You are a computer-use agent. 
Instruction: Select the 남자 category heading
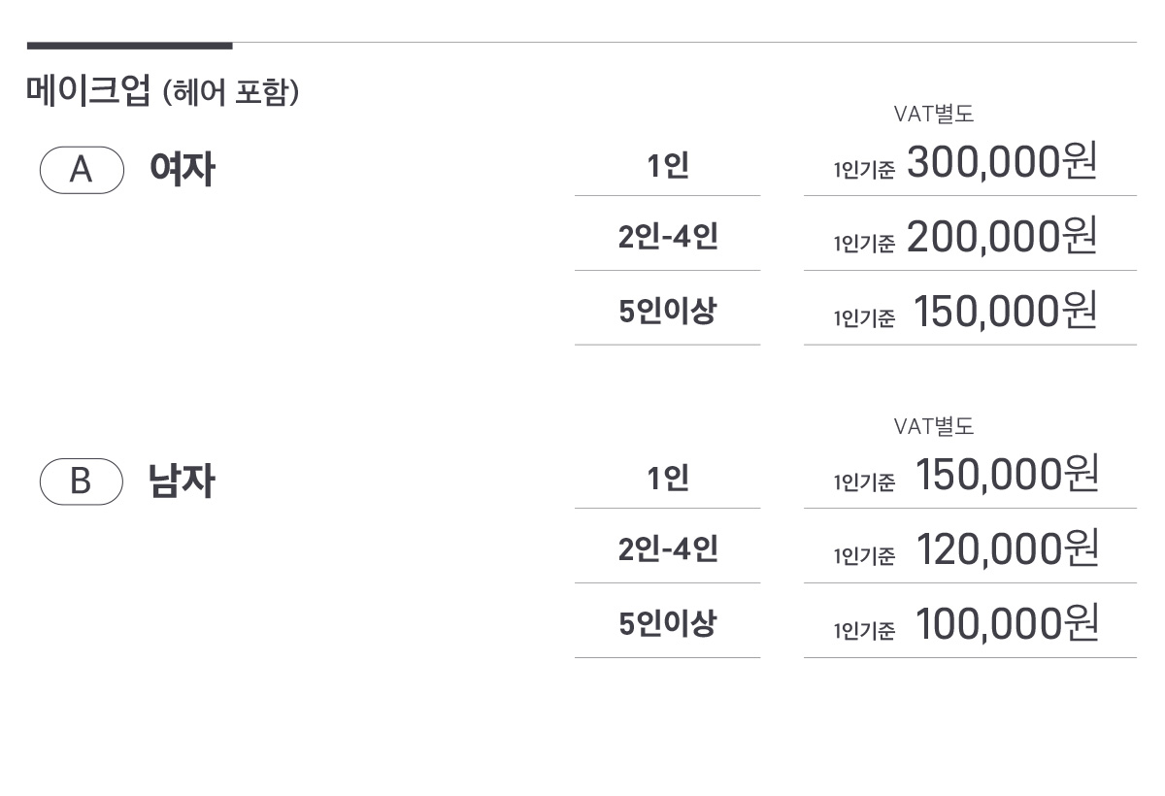pyautogui.click(x=182, y=481)
